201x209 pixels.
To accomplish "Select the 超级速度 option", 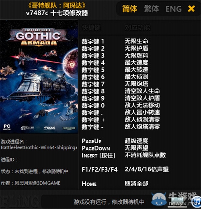I will point(136,141).
